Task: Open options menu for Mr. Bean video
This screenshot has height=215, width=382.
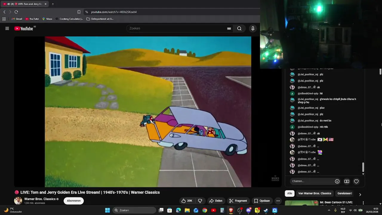Action: click(363, 203)
